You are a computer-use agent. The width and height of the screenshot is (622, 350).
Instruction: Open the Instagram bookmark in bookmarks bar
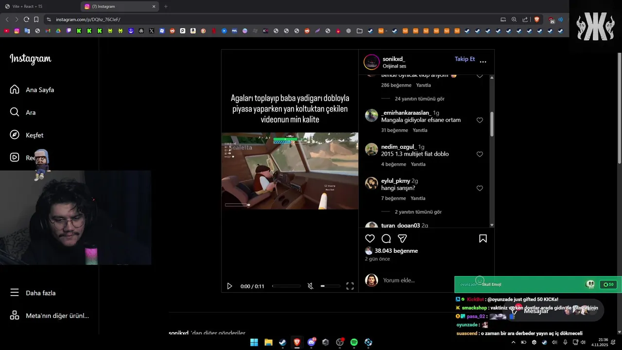click(x=17, y=31)
